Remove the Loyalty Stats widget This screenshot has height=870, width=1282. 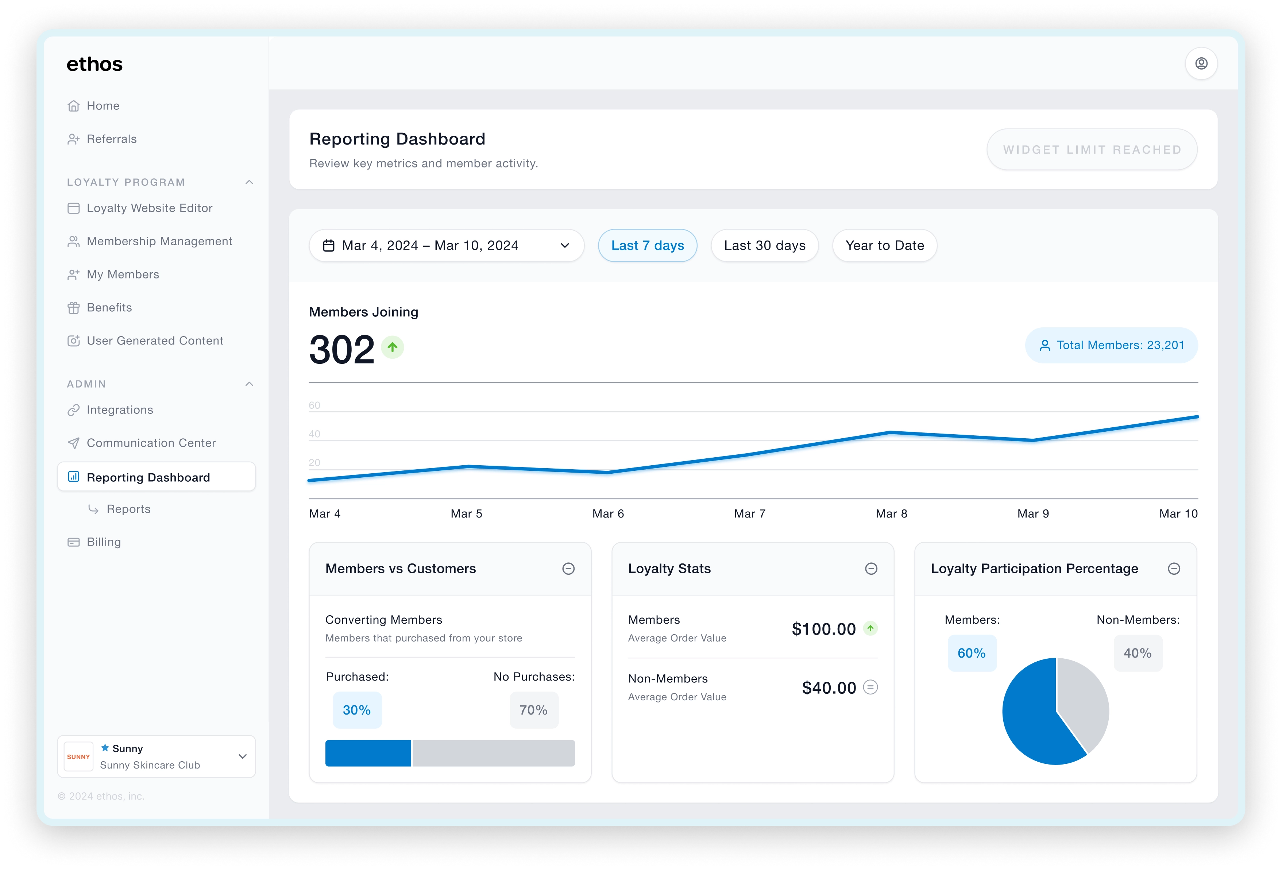pos(871,569)
